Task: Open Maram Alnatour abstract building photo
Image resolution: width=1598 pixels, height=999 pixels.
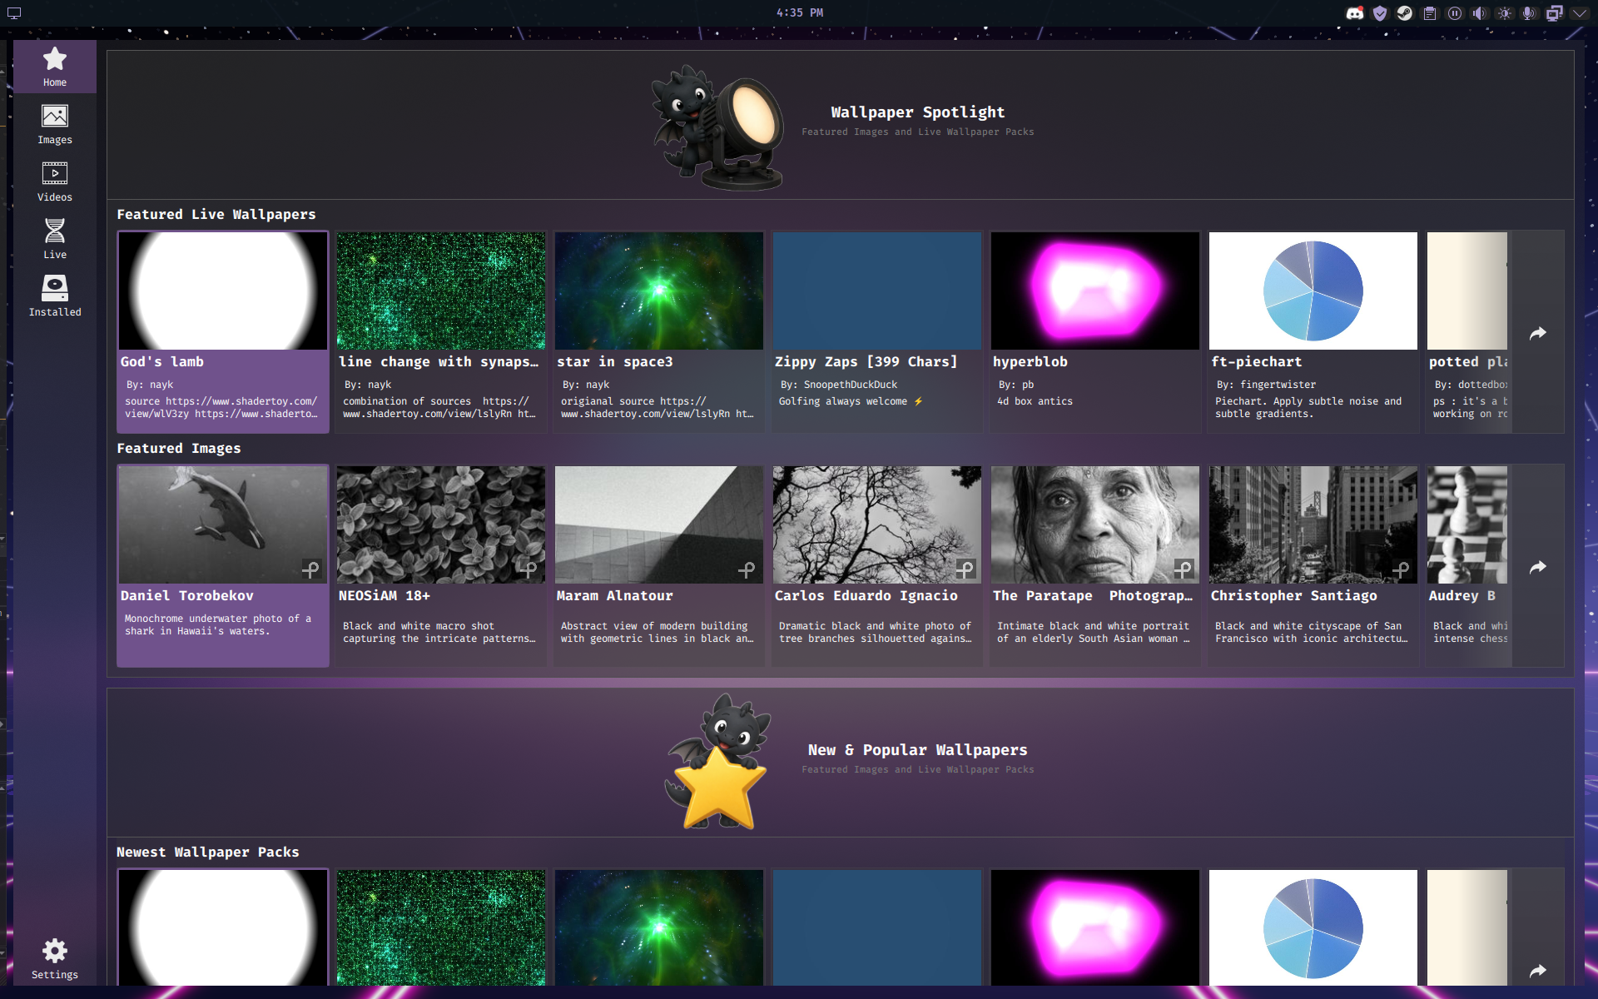Action: click(x=659, y=524)
